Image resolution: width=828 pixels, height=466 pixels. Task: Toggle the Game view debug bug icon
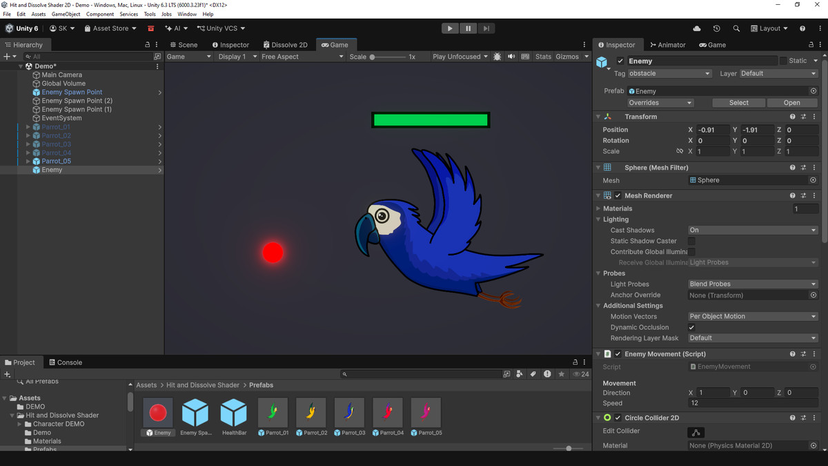pos(497,57)
